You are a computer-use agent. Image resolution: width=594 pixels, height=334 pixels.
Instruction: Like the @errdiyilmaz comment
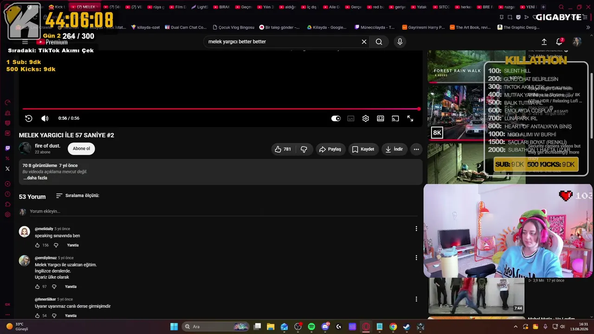tap(38, 287)
